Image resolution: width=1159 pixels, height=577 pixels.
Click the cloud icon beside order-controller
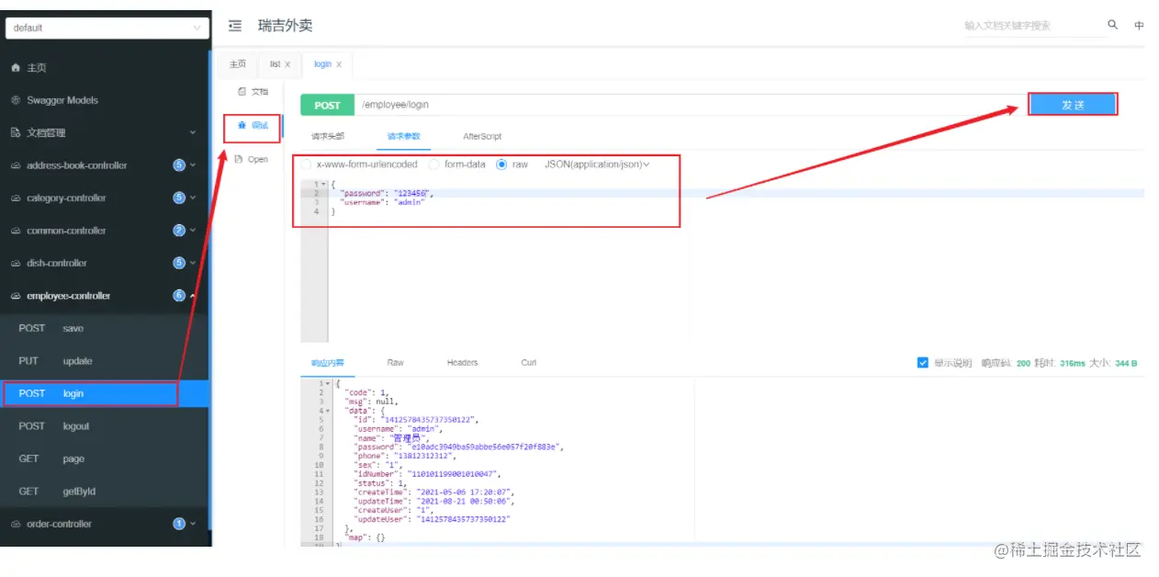click(16, 524)
